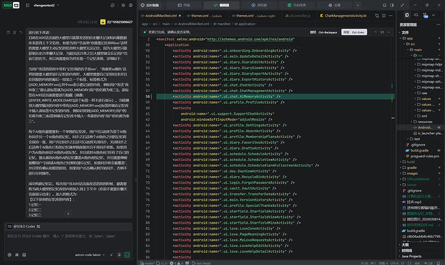
Task: Switch to the settings tool tab
Action: point(334,5)
